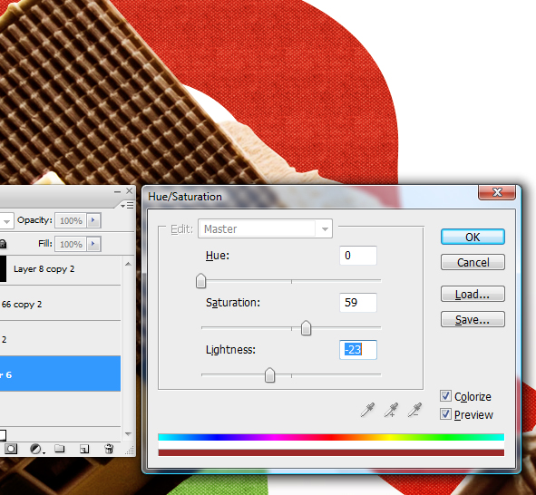Click the Cancel button
Screen dimensions: 536x495
[x=473, y=262]
